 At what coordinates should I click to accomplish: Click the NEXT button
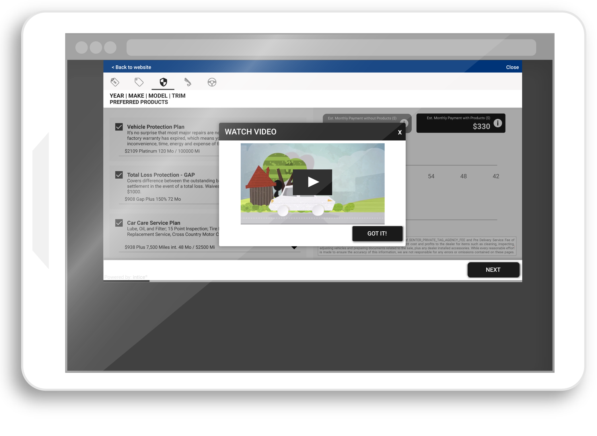(x=493, y=270)
